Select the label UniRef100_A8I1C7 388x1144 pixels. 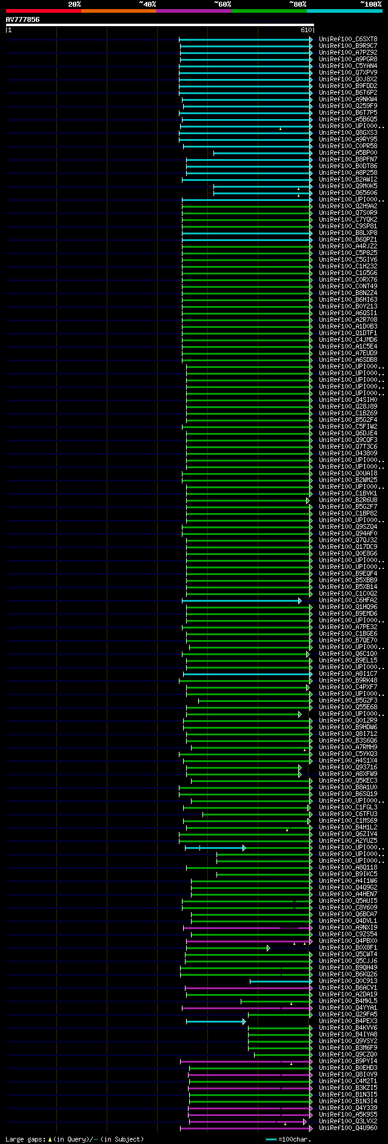coord(348,673)
